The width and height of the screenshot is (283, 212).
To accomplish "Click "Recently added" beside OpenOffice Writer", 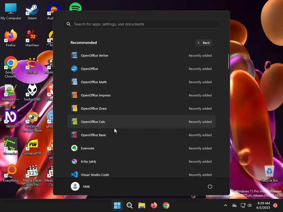I will [x=200, y=55].
